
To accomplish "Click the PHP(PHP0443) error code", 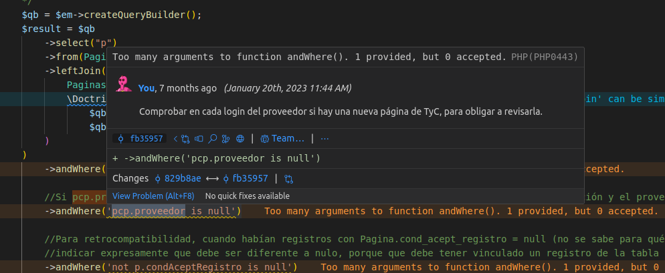I will click(544, 57).
